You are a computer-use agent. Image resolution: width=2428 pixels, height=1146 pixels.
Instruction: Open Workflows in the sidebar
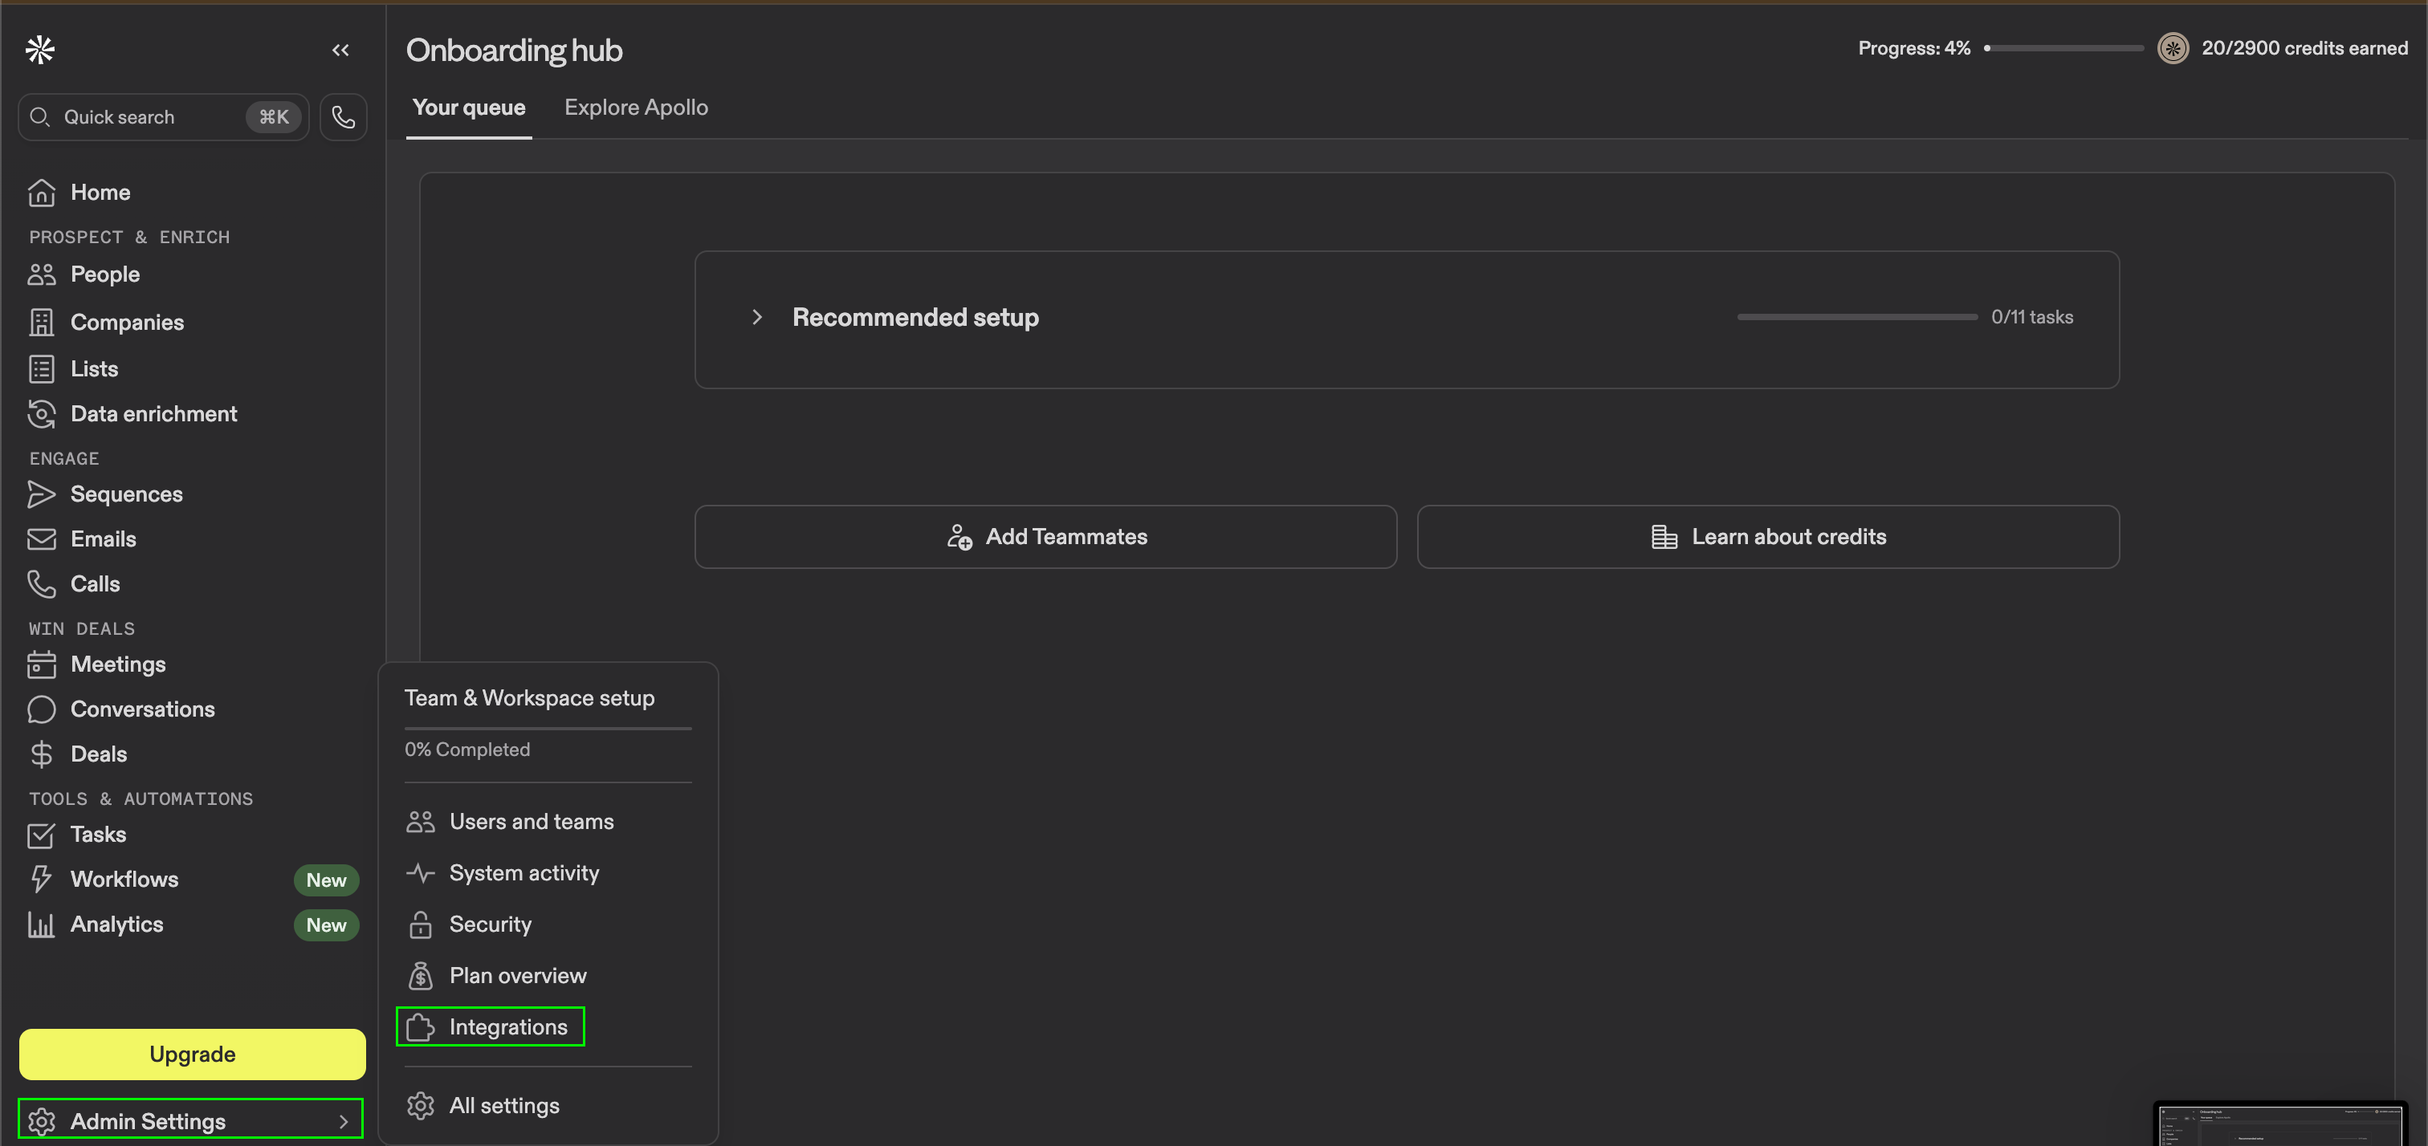pyautogui.click(x=124, y=880)
